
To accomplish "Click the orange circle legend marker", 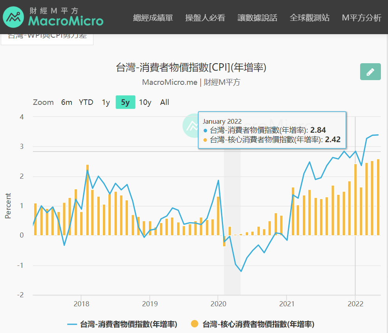I will coord(194,324).
